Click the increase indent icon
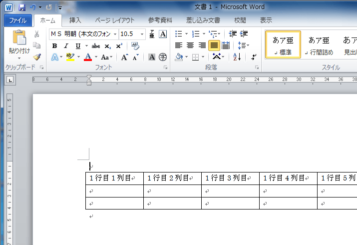Viewport: 357px width, 245px height. click(244, 34)
